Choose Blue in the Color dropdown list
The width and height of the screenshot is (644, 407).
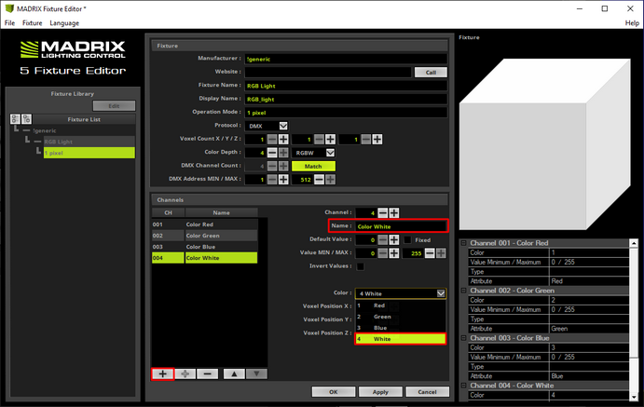coord(401,328)
